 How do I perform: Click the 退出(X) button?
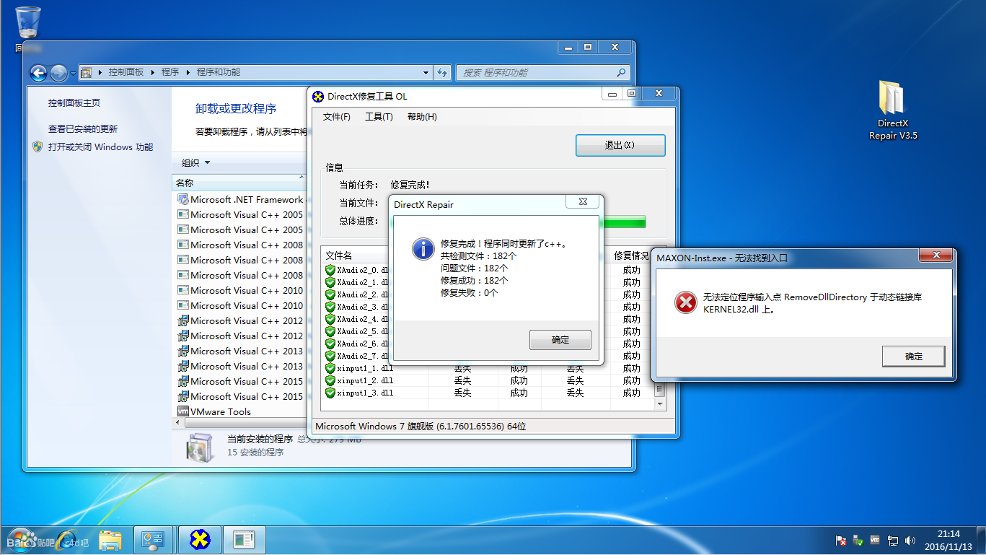tap(620, 145)
